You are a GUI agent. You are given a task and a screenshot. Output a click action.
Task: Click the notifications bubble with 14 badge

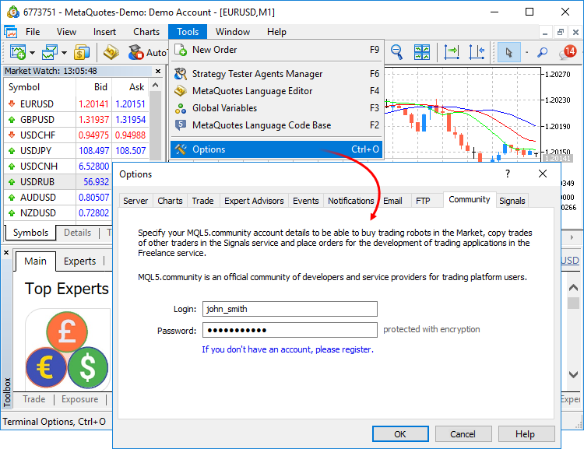coord(568,52)
